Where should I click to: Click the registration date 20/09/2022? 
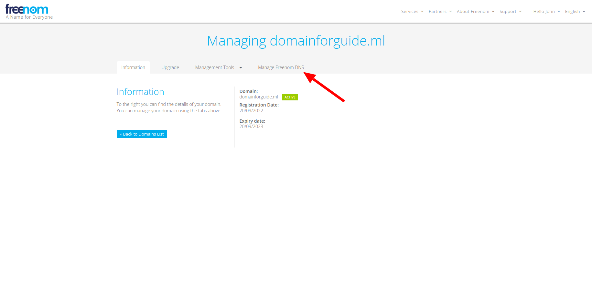pyautogui.click(x=251, y=111)
